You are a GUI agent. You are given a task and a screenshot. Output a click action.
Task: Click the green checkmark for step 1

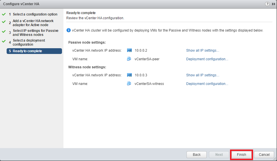[4, 14]
